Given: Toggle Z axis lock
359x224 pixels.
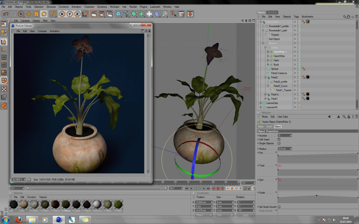Looking at the screenshot, I should click(78, 14).
